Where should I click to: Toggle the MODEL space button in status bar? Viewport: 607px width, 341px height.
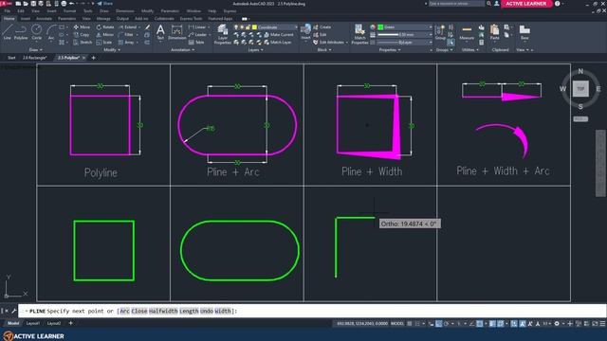coord(397,324)
